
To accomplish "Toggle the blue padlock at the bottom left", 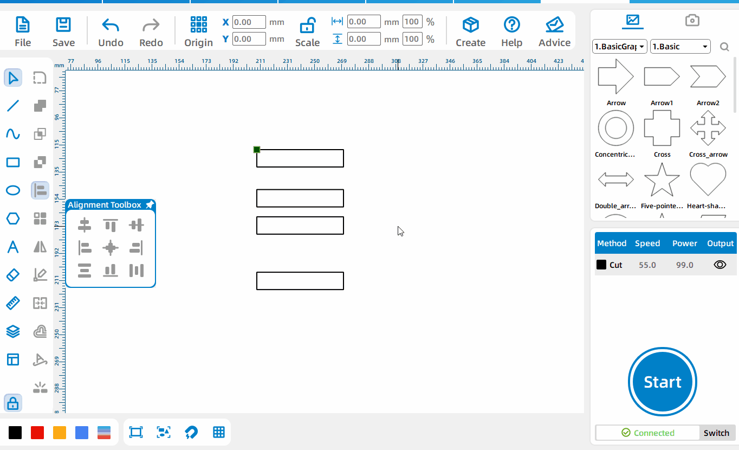I will tap(13, 403).
